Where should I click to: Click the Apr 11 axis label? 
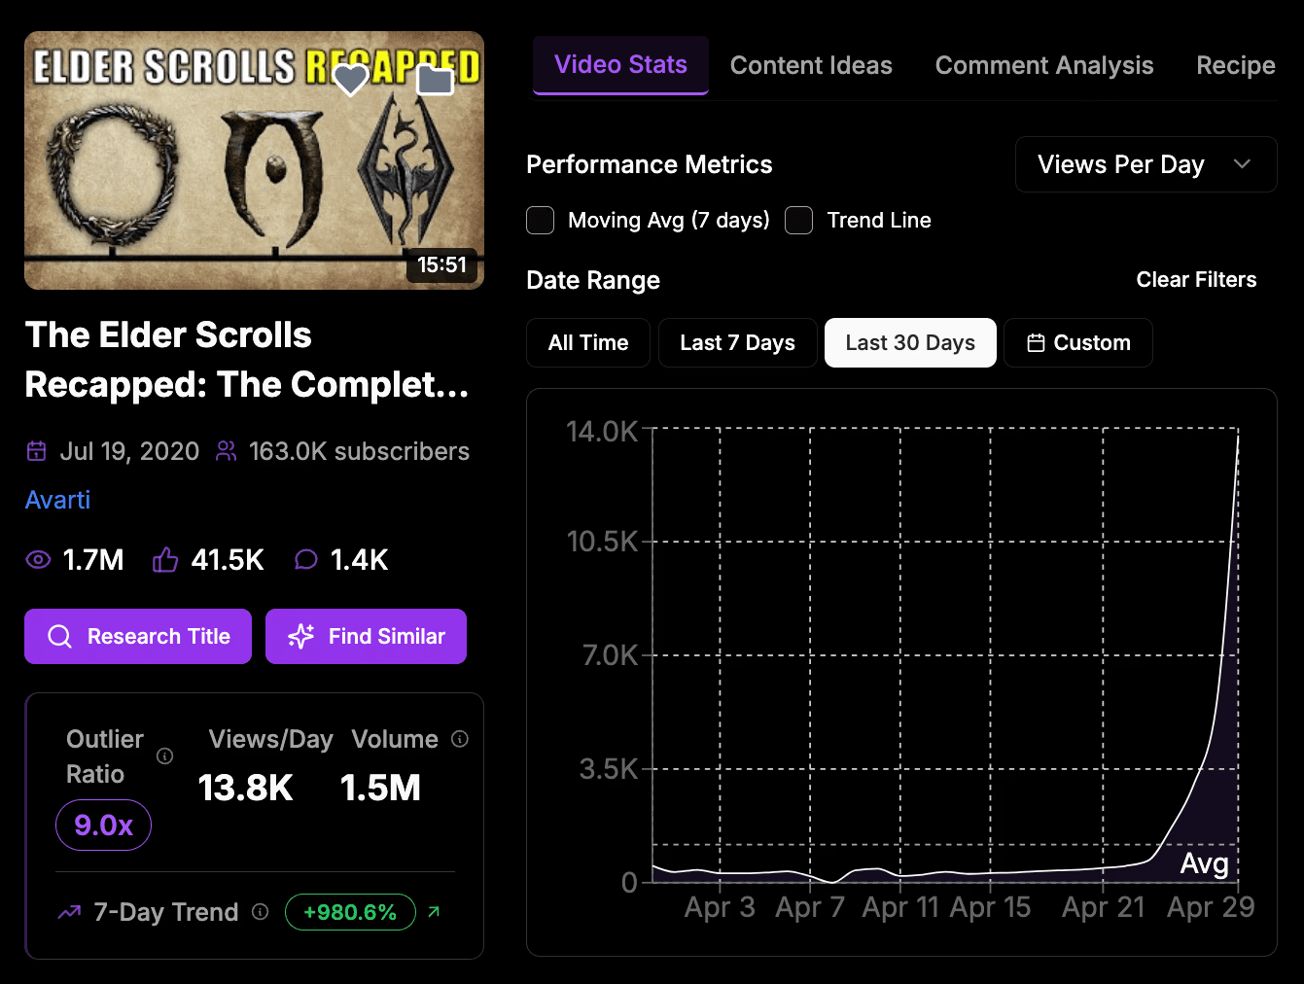(900, 907)
